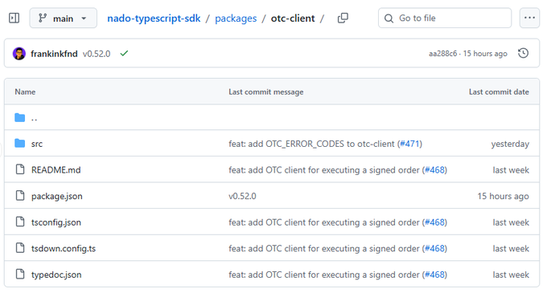Click 'last week' date in typedoc.json row
The image size is (547, 293).
[x=511, y=275]
